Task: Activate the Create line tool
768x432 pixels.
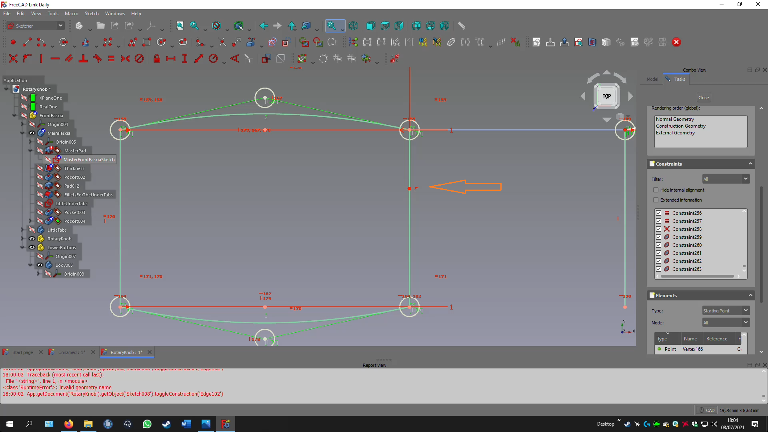Action: click(27, 42)
